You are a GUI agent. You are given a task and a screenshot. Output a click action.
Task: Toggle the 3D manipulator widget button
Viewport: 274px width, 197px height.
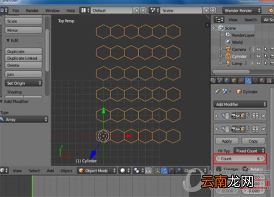coord(157,171)
